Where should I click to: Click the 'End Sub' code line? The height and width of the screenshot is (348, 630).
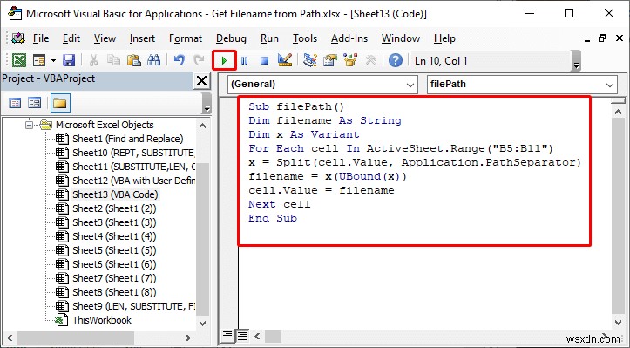(x=273, y=218)
